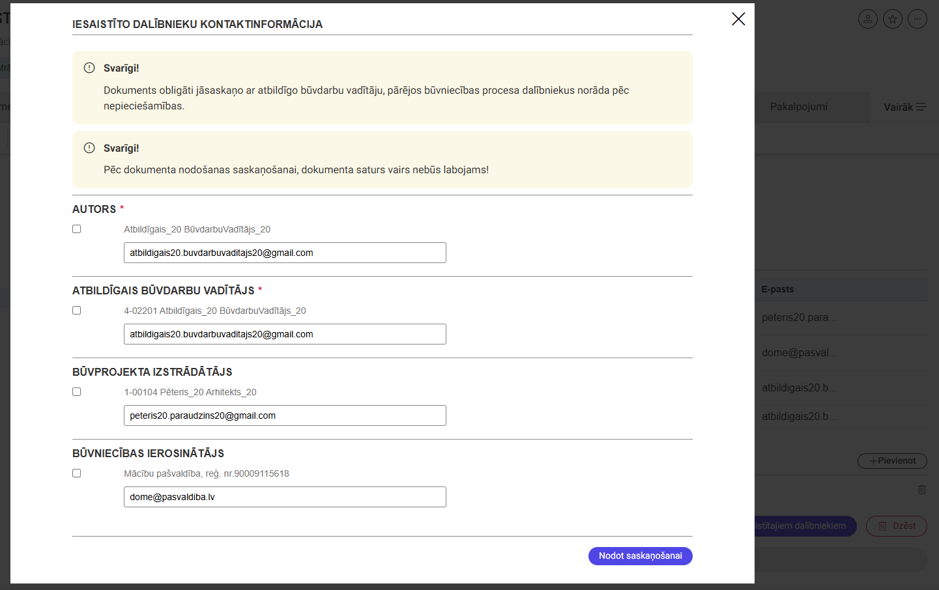Click the Dzēst button in background
939x590 pixels.
point(897,526)
